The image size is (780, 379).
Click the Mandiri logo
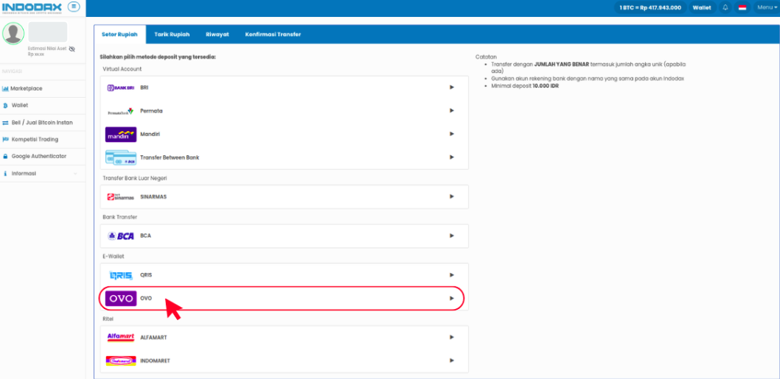click(x=121, y=134)
